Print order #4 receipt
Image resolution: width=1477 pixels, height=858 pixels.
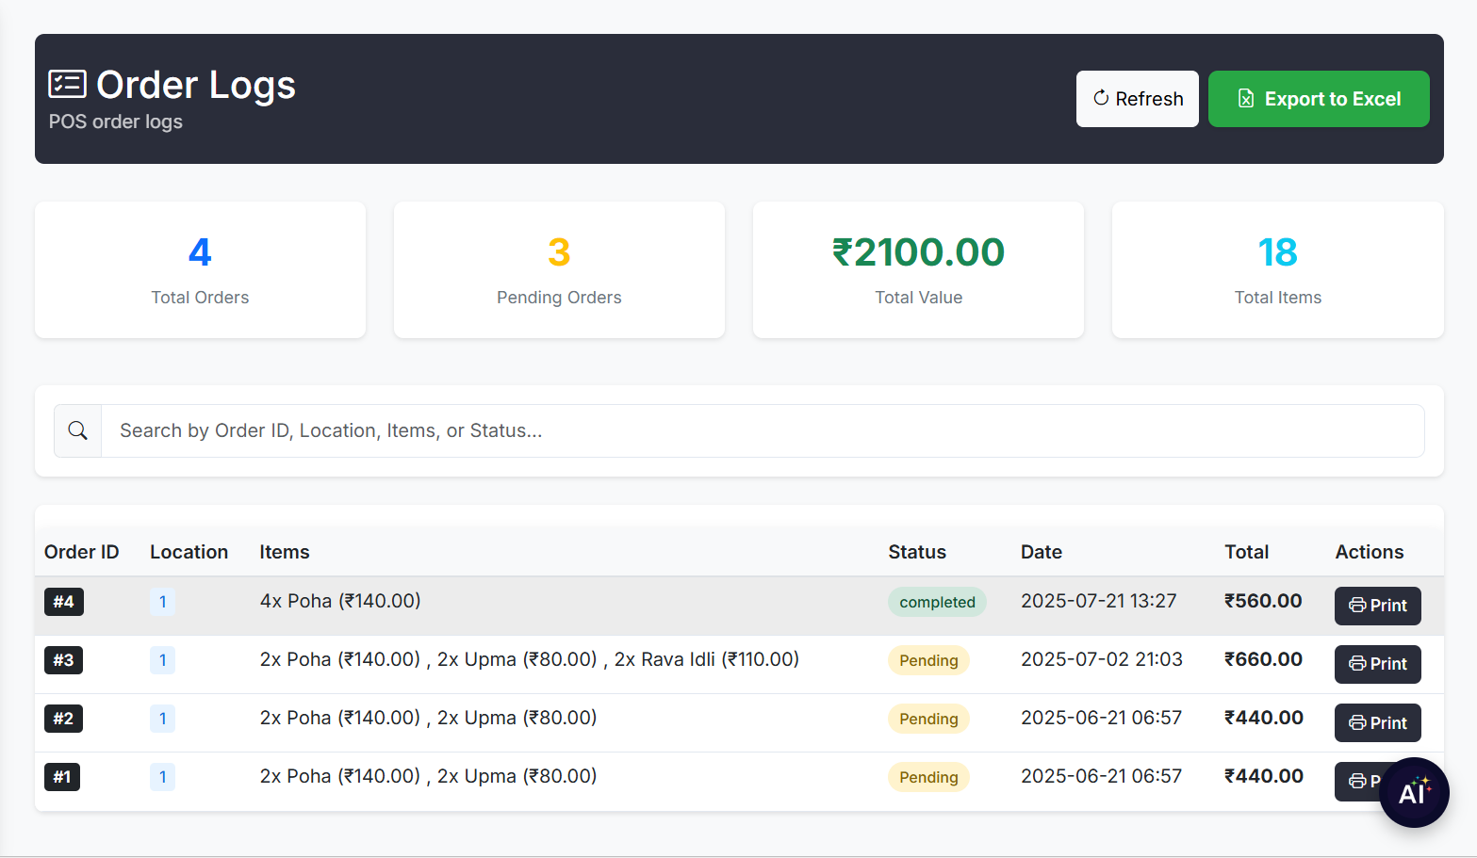pos(1377,606)
